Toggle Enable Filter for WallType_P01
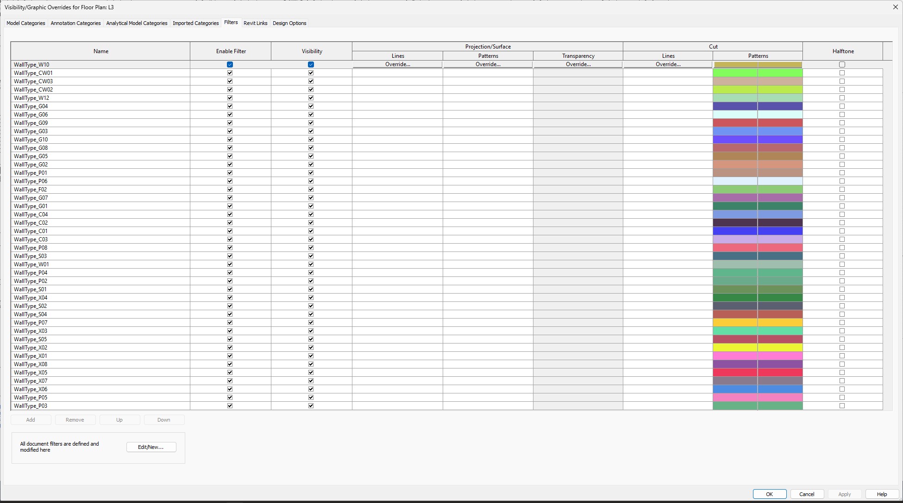Image resolution: width=903 pixels, height=503 pixels. coord(230,173)
